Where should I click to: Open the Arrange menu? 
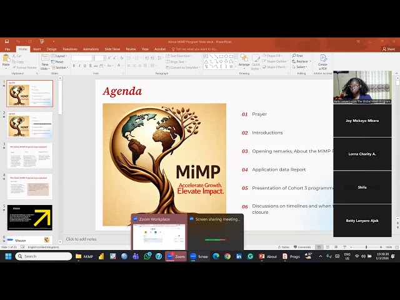(x=244, y=61)
